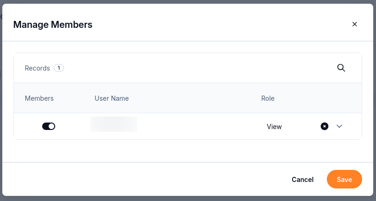
Task: Clear the View role selection
Action: (325, 126)
